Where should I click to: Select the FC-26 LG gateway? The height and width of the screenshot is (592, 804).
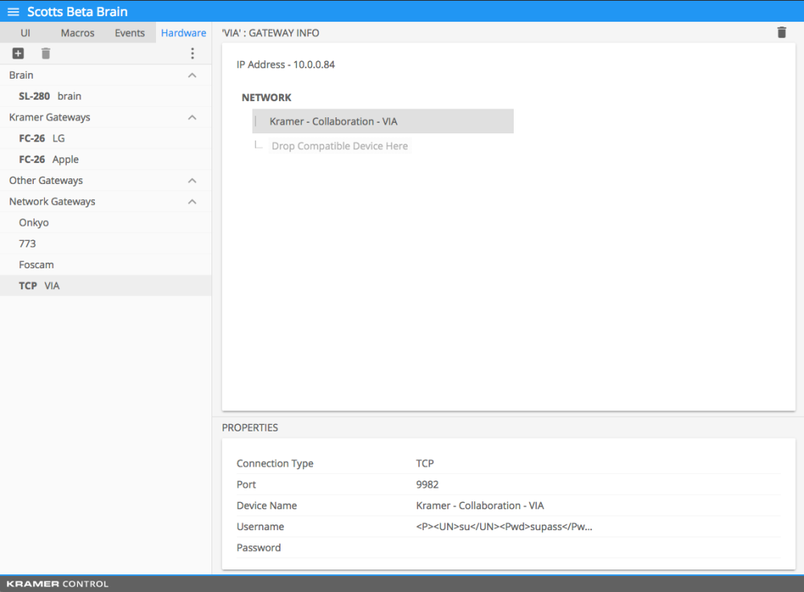point(105,138)
